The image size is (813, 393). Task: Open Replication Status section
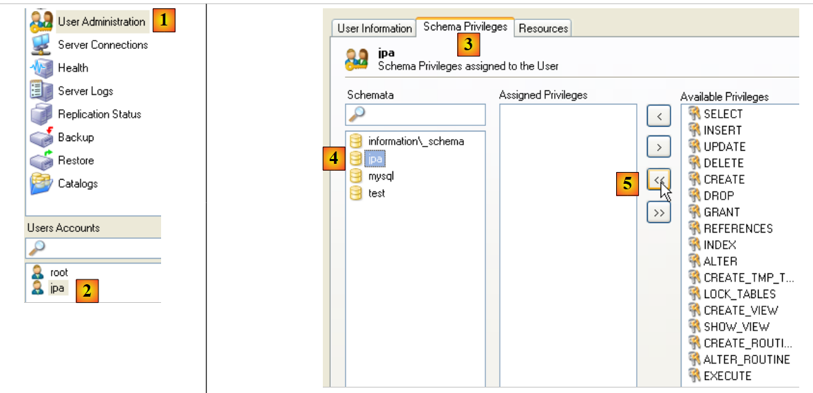[x=98, y=114]
